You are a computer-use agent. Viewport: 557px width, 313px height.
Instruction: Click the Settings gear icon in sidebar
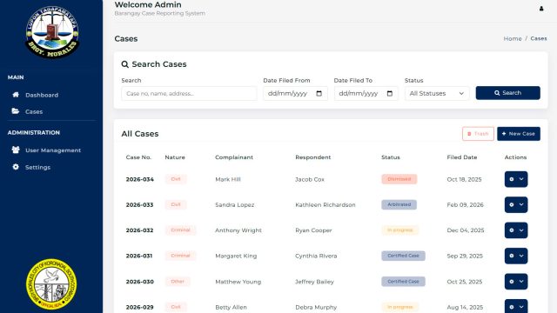16,166
